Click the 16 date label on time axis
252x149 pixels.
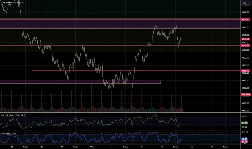point(192,147)
